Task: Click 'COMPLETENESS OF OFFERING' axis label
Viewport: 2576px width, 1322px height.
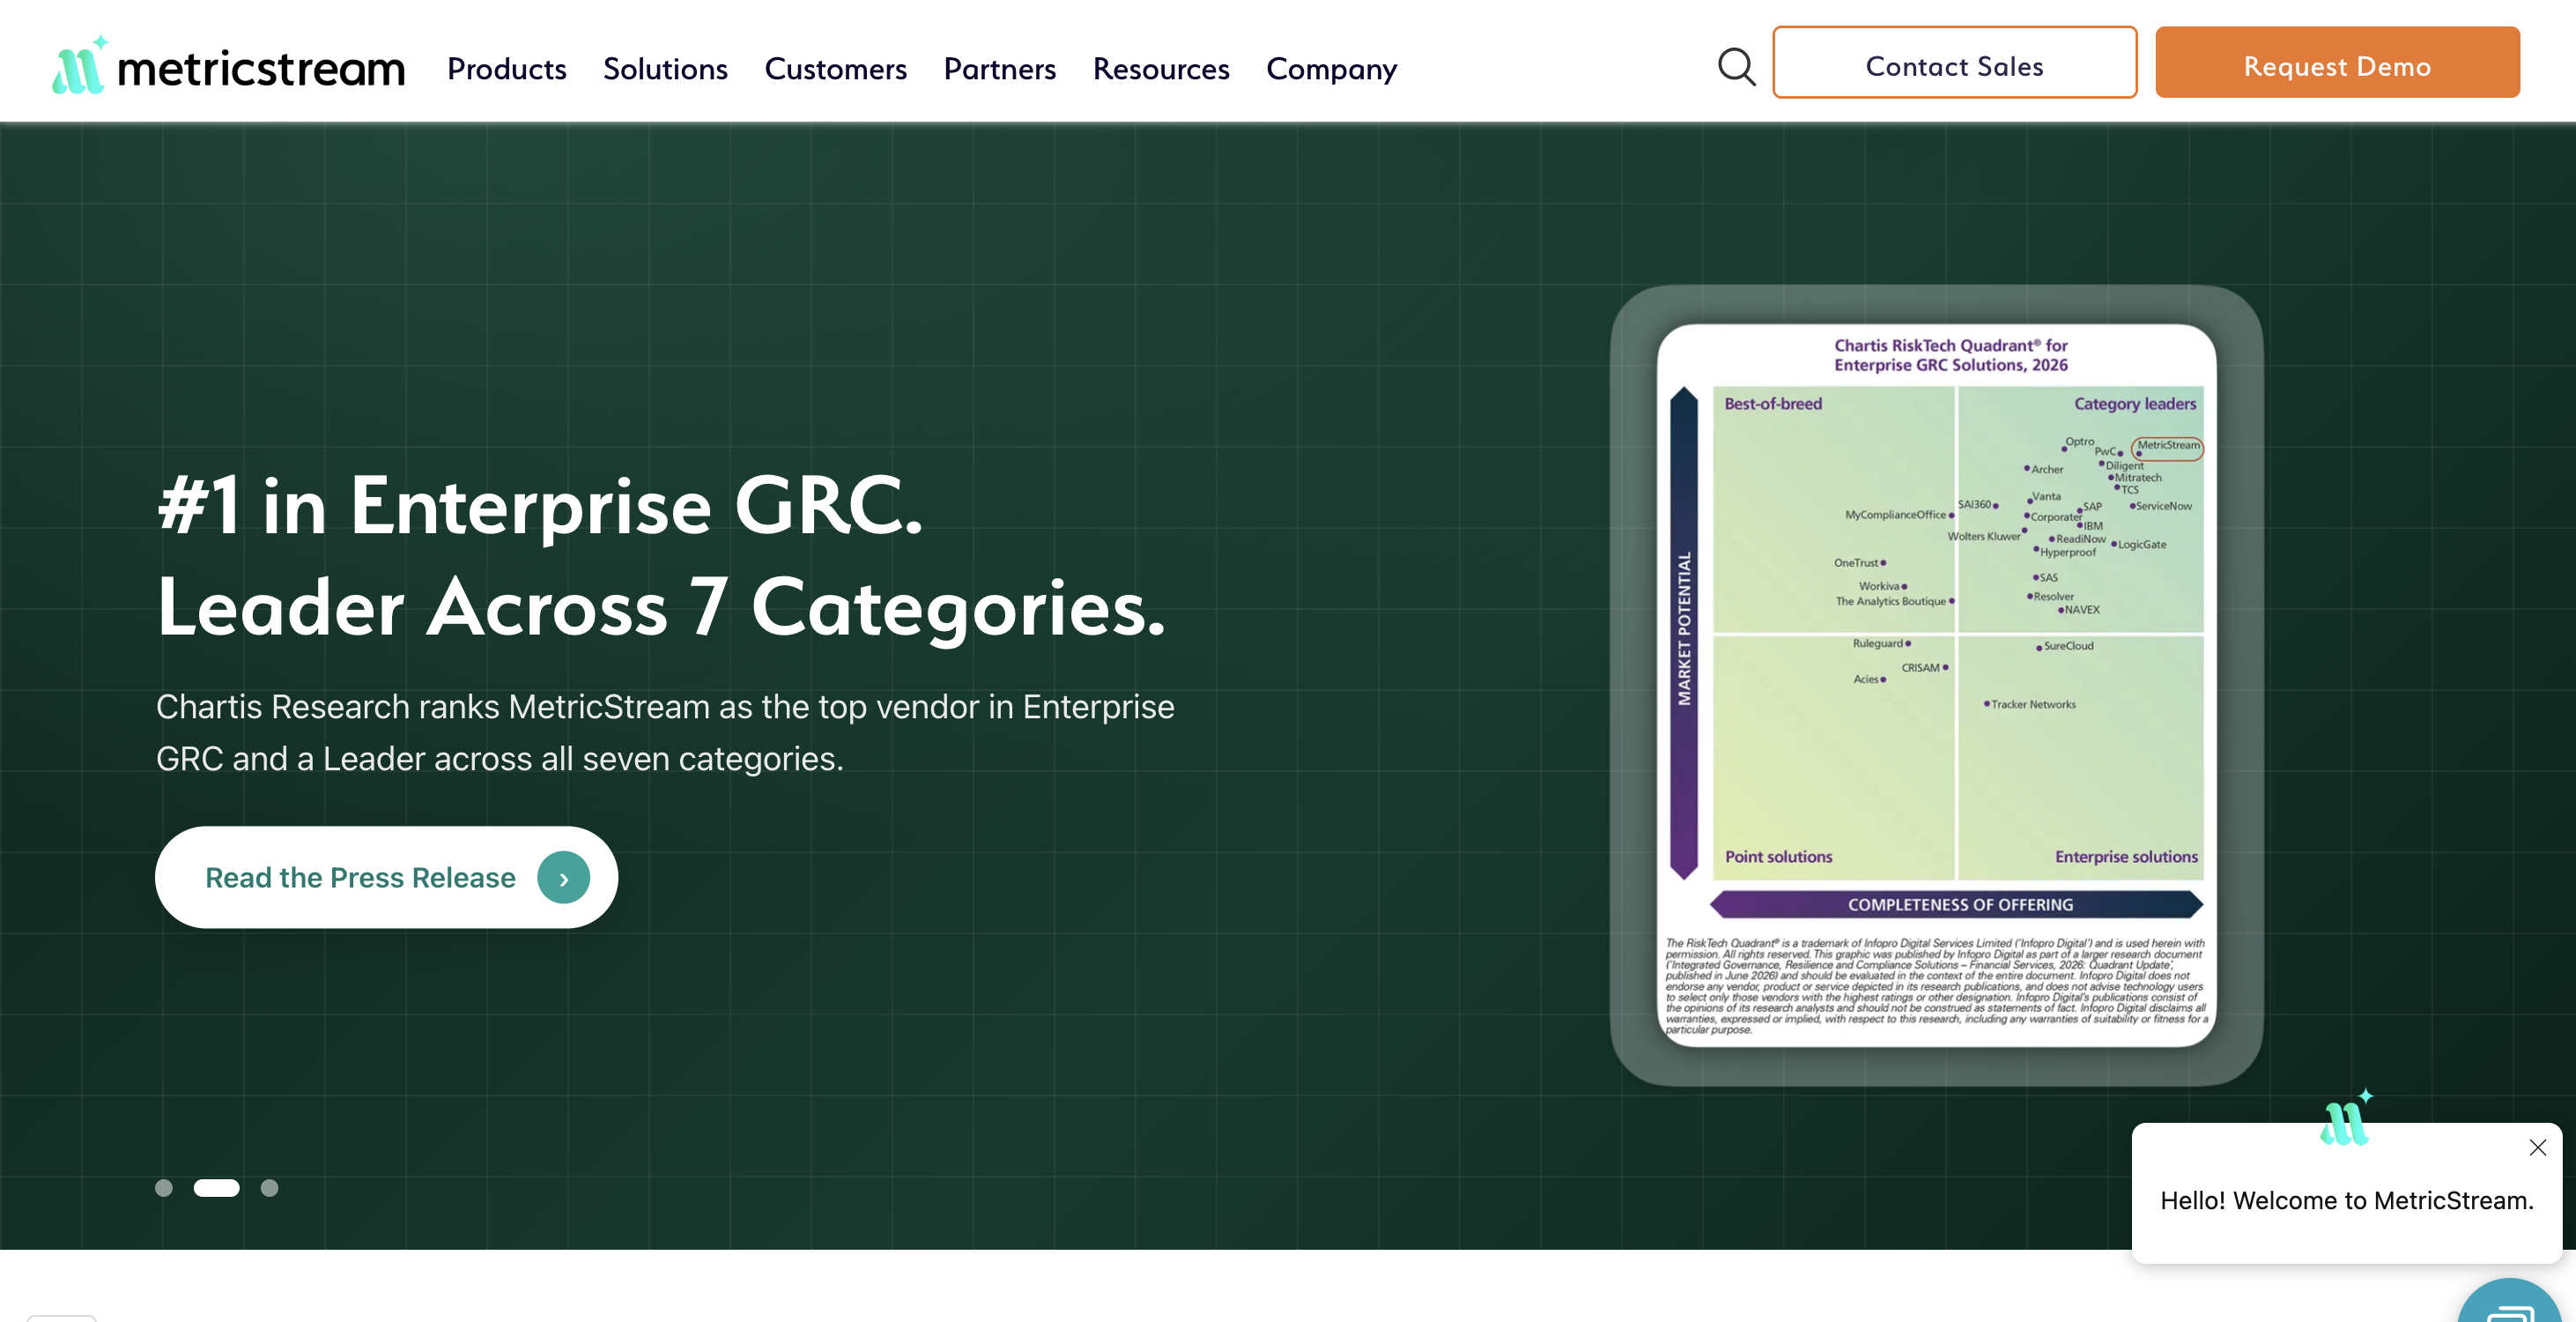Action: coord(1960,904)
